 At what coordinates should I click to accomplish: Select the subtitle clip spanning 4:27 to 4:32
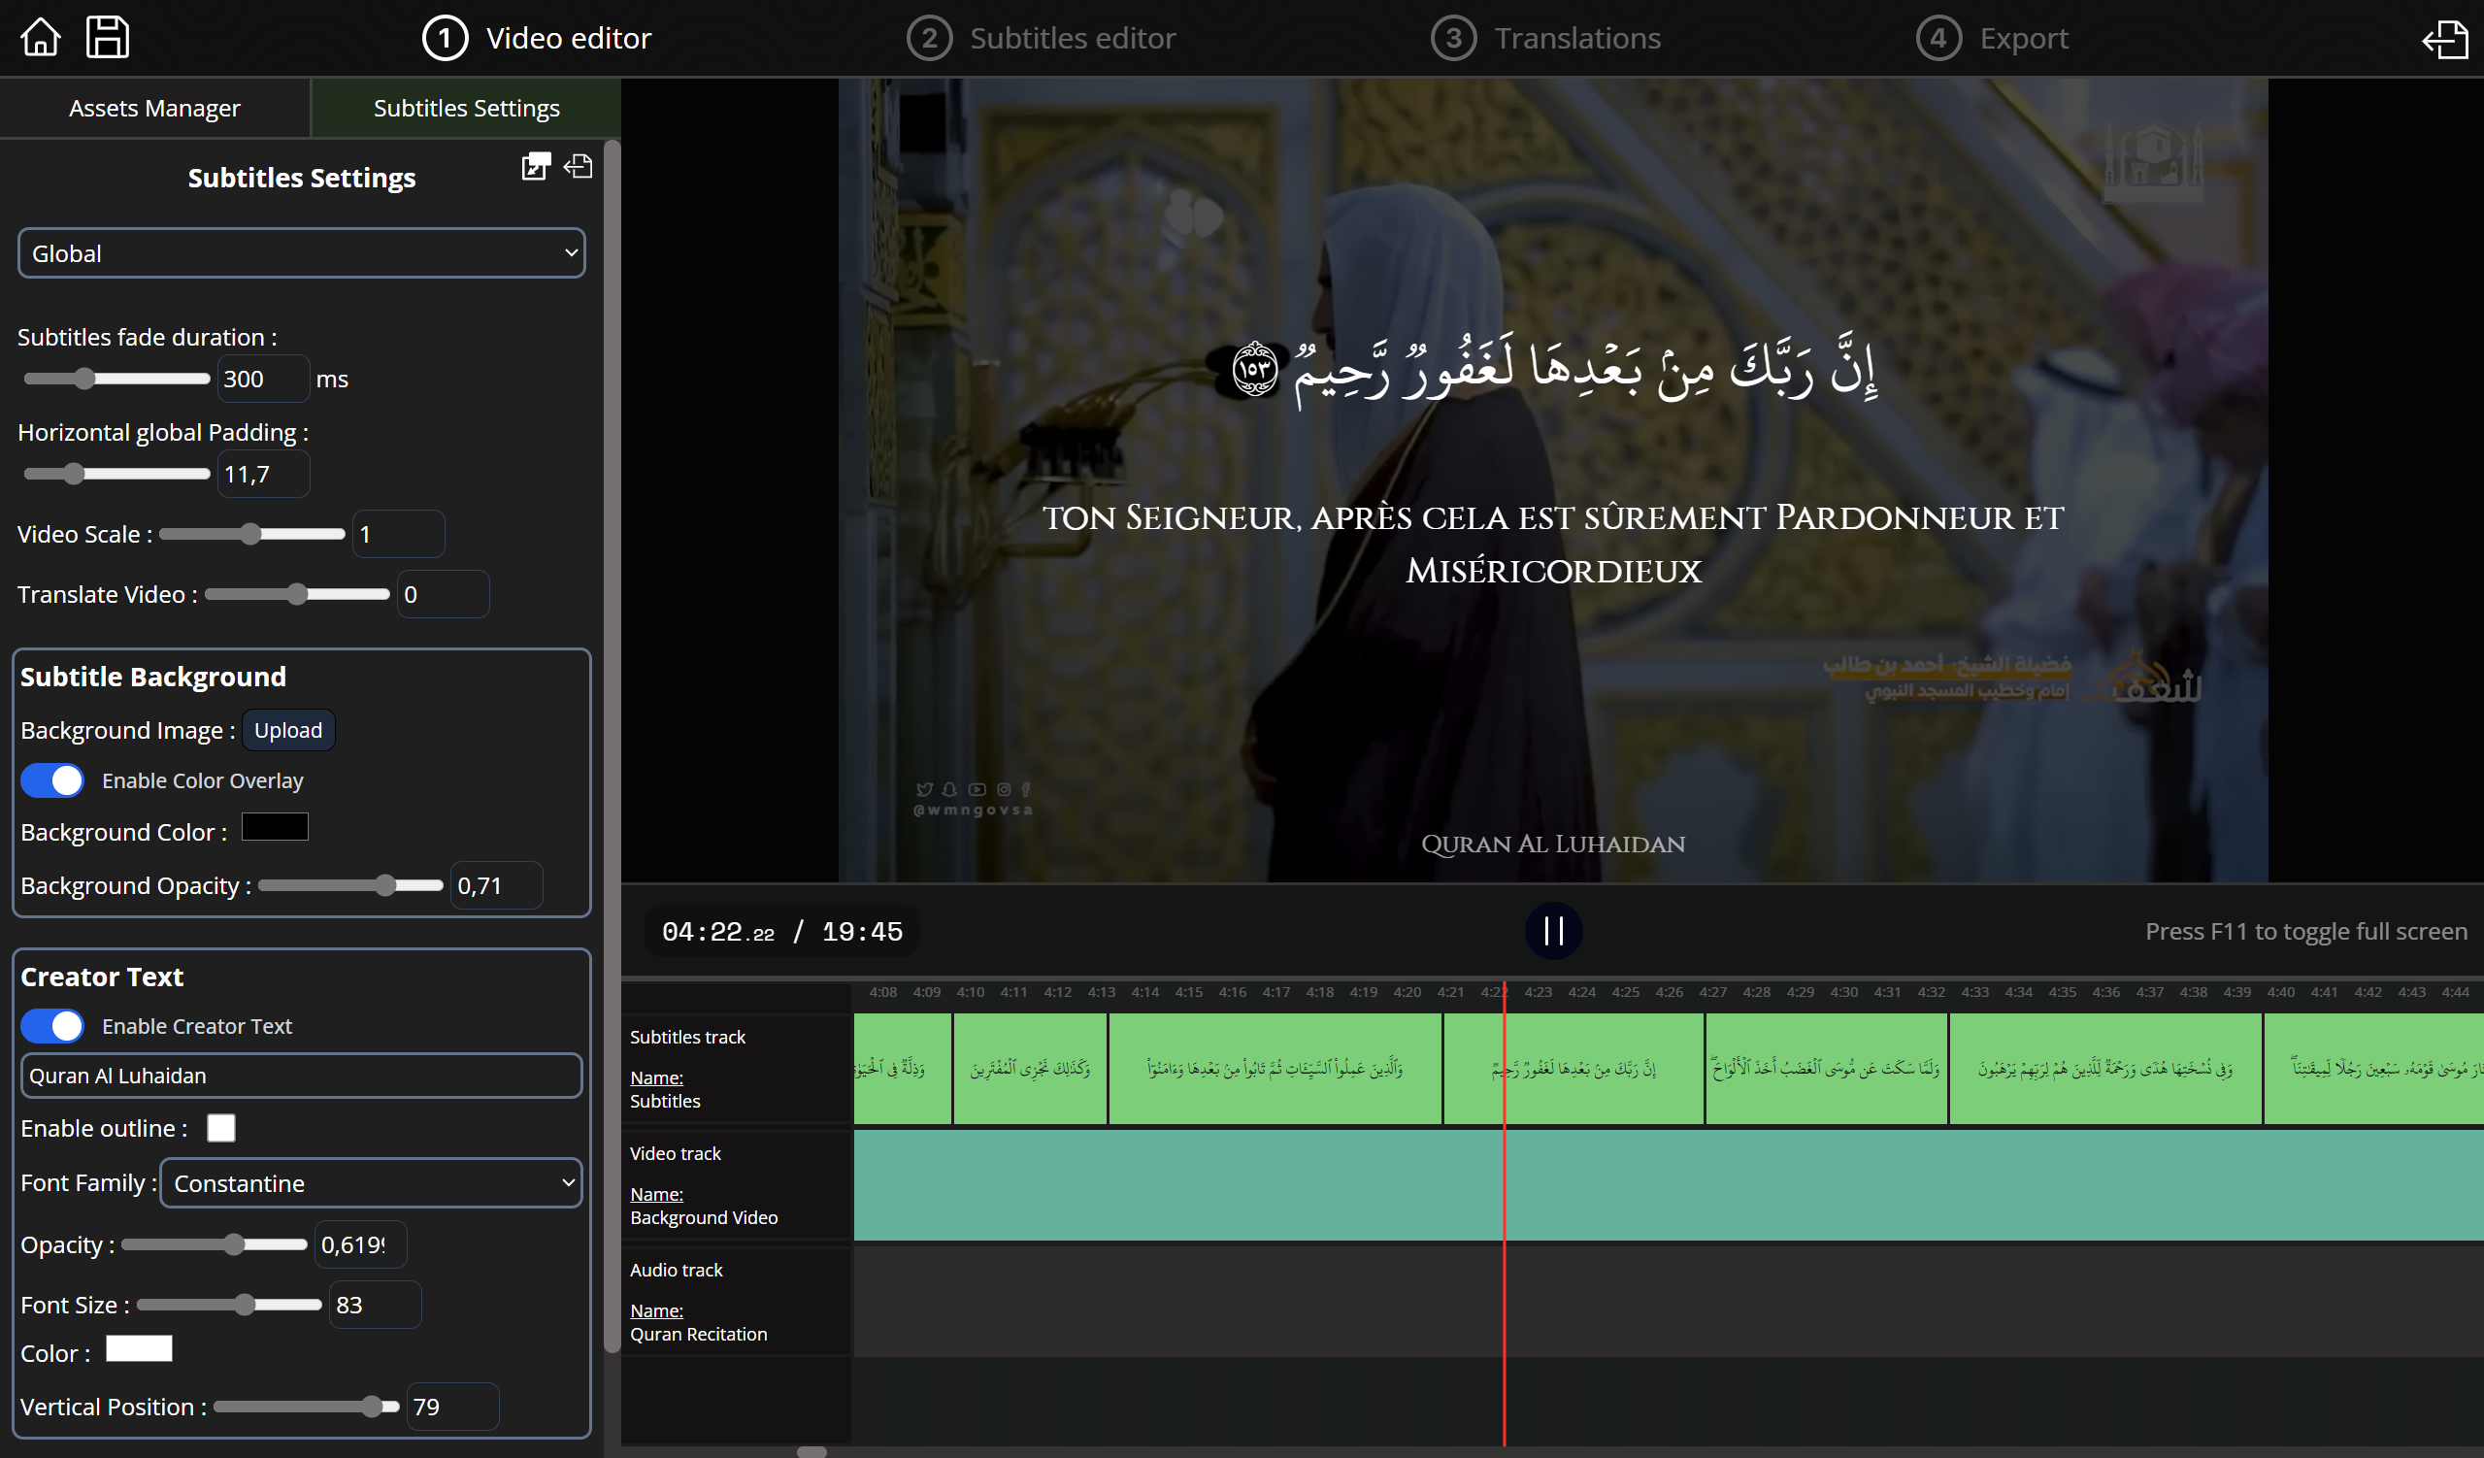pyautogui.click(x=1827, y=1069)
